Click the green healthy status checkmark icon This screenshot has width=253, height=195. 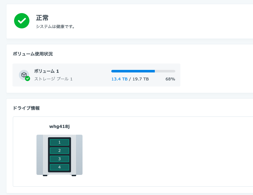(22, 21)
